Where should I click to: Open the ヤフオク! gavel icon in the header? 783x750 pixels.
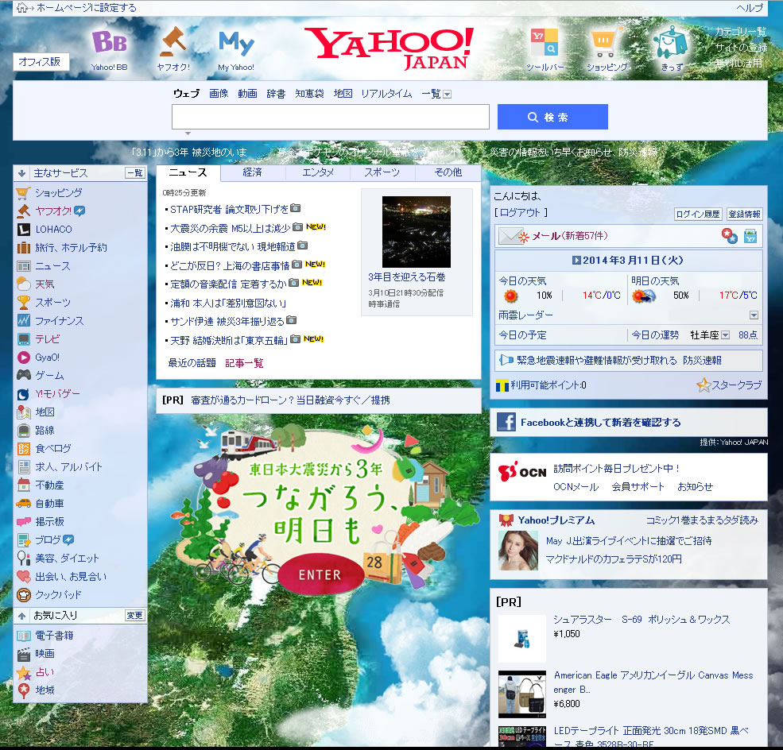pos(172,42)
